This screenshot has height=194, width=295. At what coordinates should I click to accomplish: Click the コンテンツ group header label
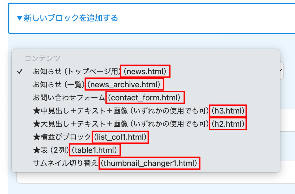click(x=43, y=58)
